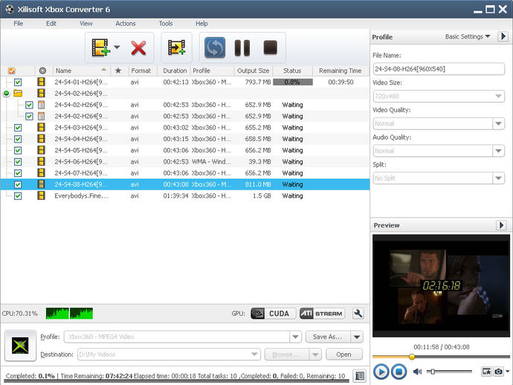Image resolution: width=513 pixels, height=385 pixels.
Task: Toggle the select-all checkbox in header
Action: point(11,71)
